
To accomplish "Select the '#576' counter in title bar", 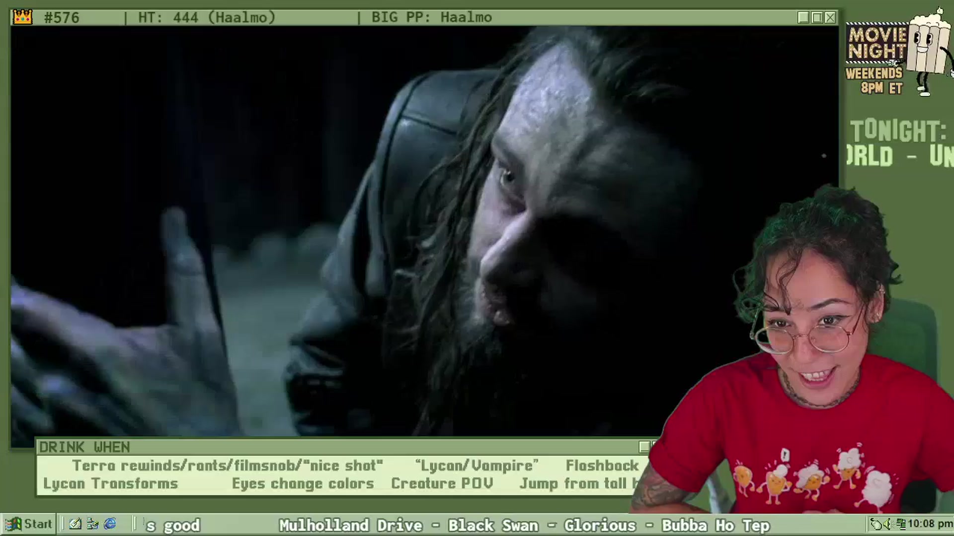I will (62, 17).
